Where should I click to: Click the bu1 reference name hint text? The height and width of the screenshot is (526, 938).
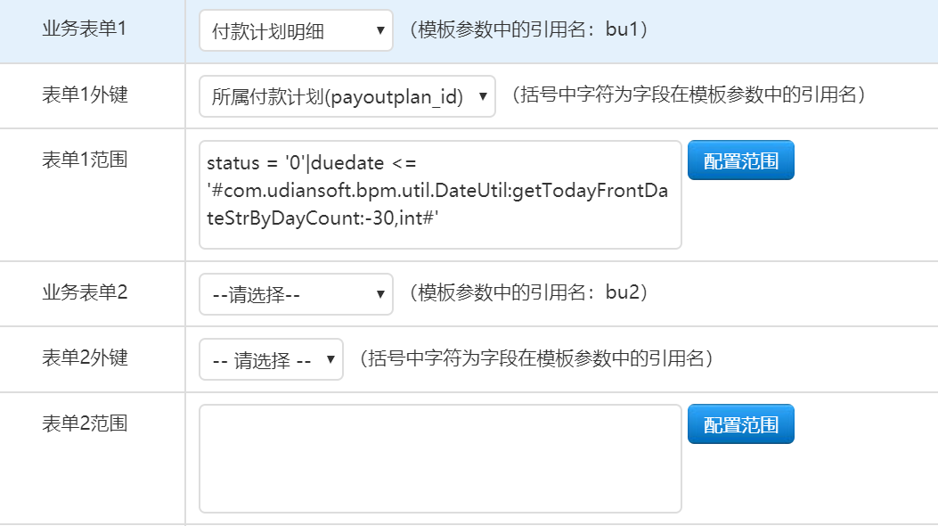pyautogui.click(x=529, y=29)
